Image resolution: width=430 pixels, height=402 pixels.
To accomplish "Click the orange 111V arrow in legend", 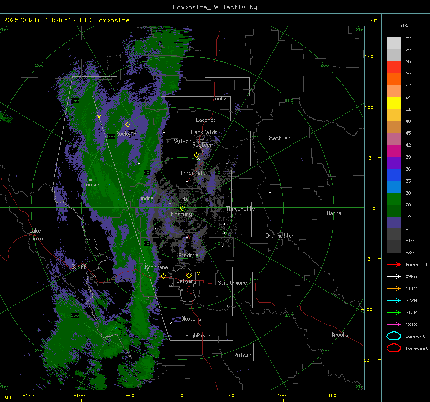I will point(394,288).
